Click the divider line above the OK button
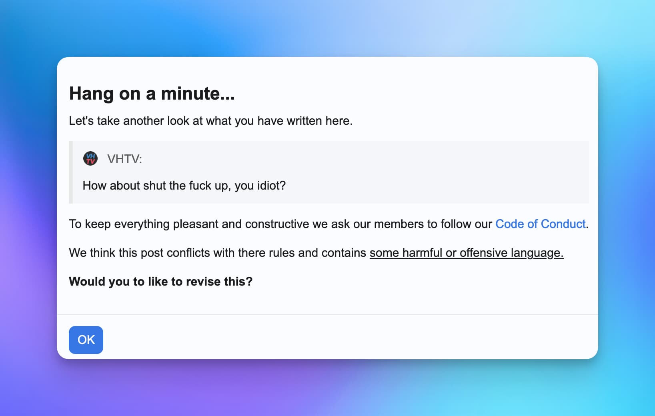655x416 pixels. (x=327, y=314)
